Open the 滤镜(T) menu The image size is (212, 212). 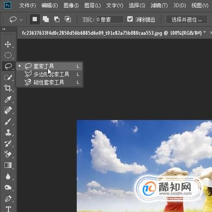point(159,6)
